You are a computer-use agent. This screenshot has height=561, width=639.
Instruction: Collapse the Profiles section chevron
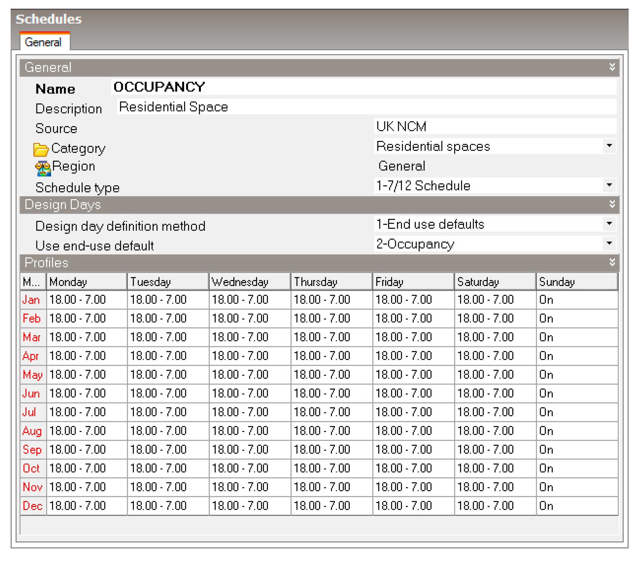pyautogui.click(x=612, y=262)
